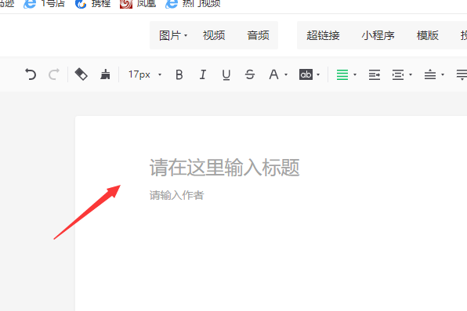Screen dimensions: 467x311
Task: Open the 携程 bookmark
Action: [x=92, y=4]
